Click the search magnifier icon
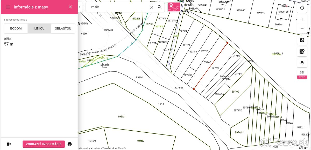311x150 pixels. tap(160, 7)
